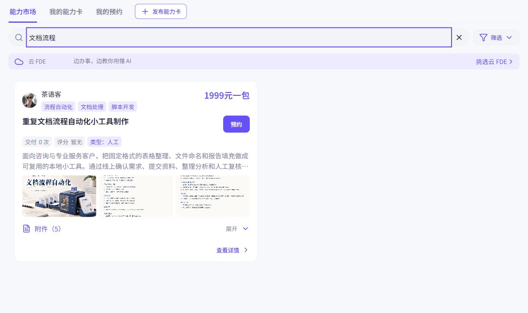
Task: Open the 筛选 filter dropdown
Action: pos(496,37)
